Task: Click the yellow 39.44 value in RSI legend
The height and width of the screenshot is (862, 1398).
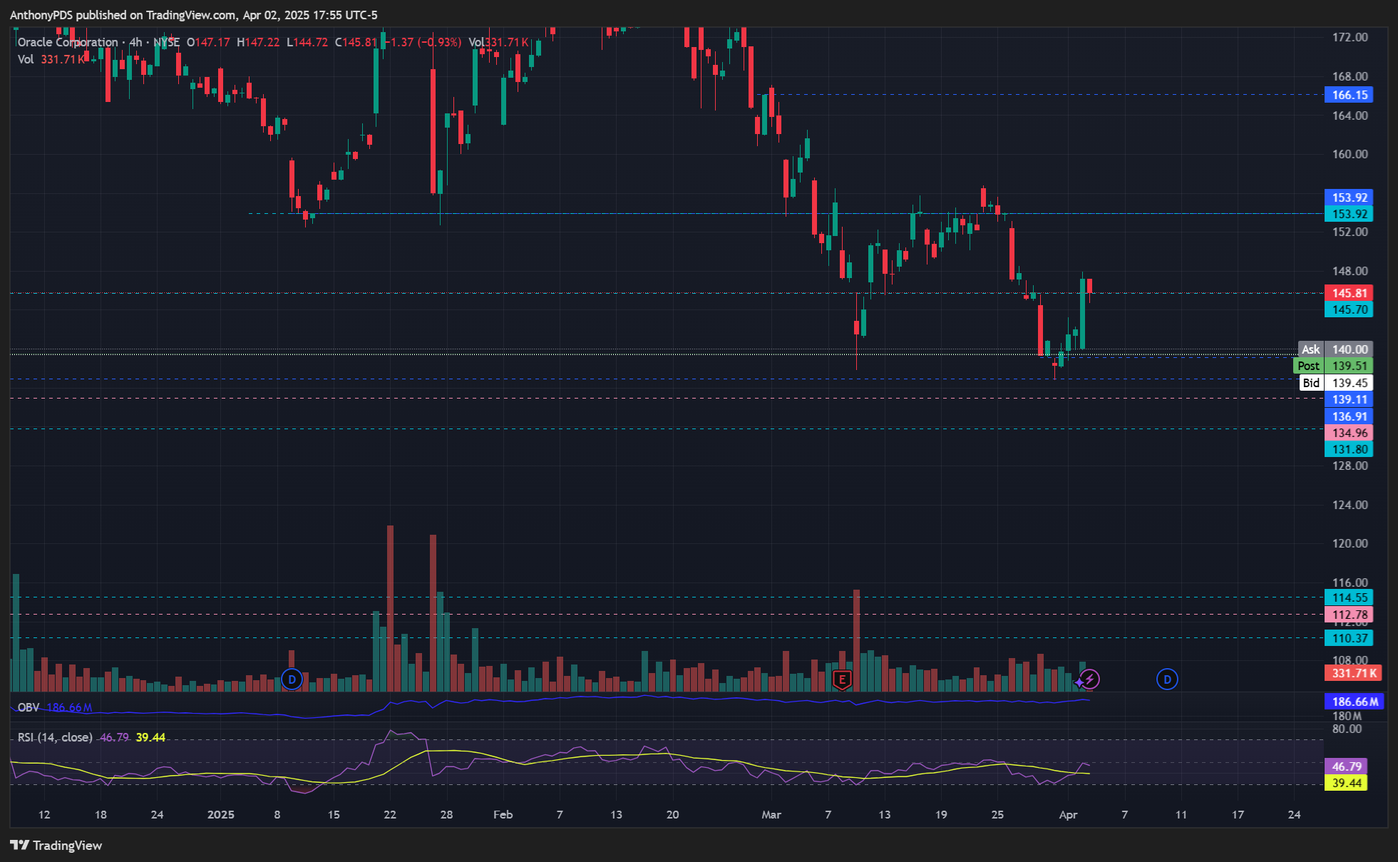Action: pos(150,737)
